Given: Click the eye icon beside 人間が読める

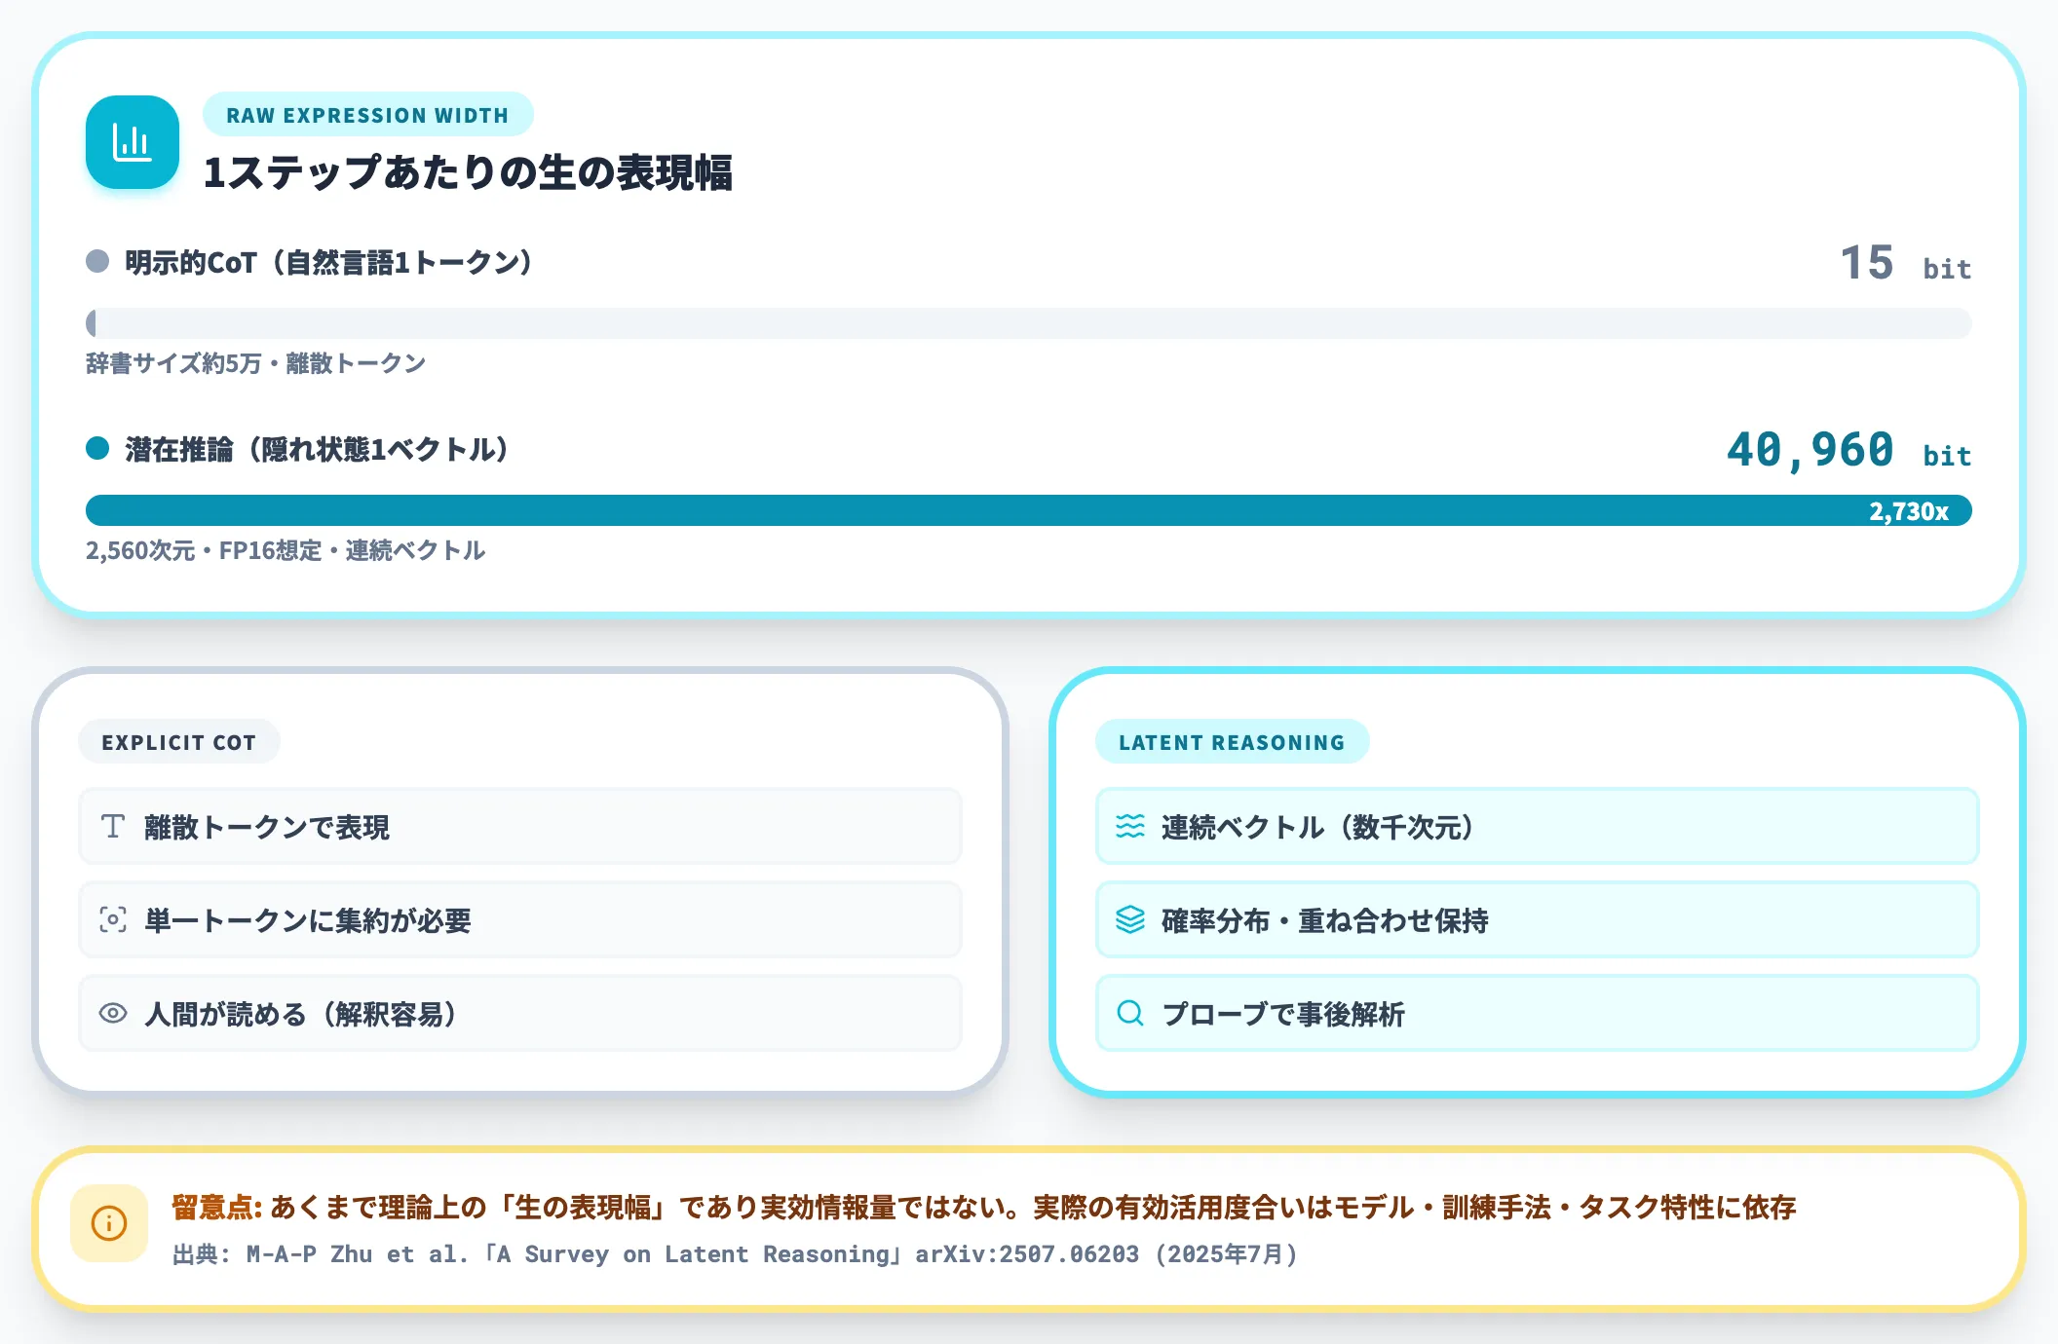Looking at the screenshot, I should coord(113,1014).
